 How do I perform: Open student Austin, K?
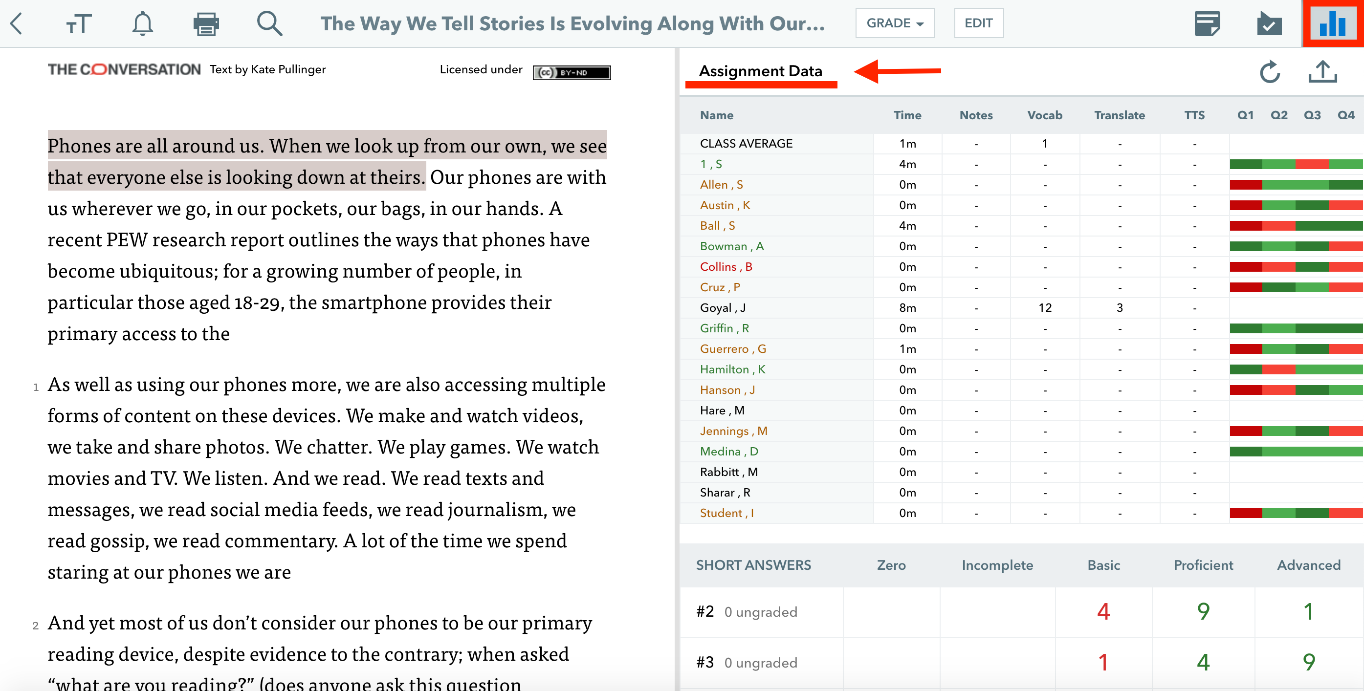725,205
